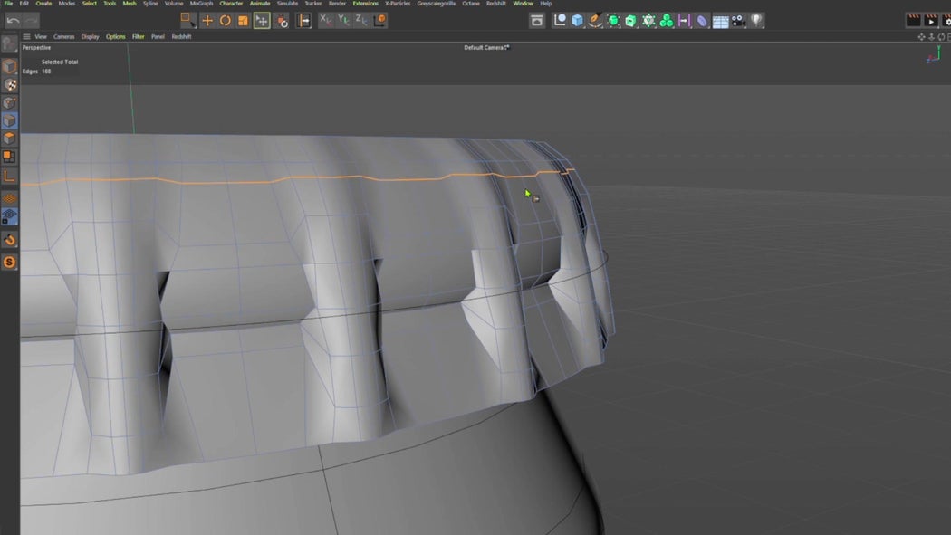Select the Move tool in the toolbar

207,20
